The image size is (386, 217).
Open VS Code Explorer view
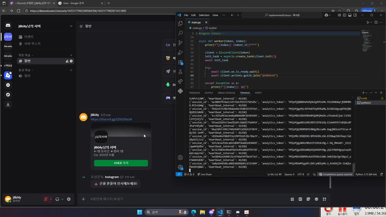coord(180,24)
